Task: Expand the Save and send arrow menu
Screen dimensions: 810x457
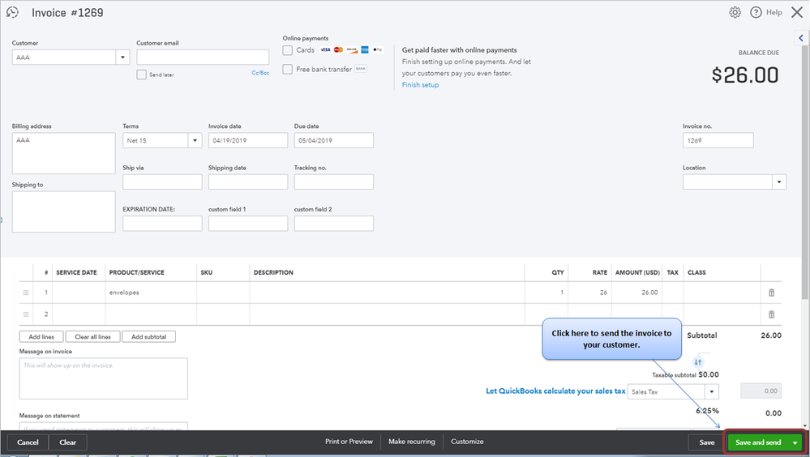Action: (x=795, y=442)
